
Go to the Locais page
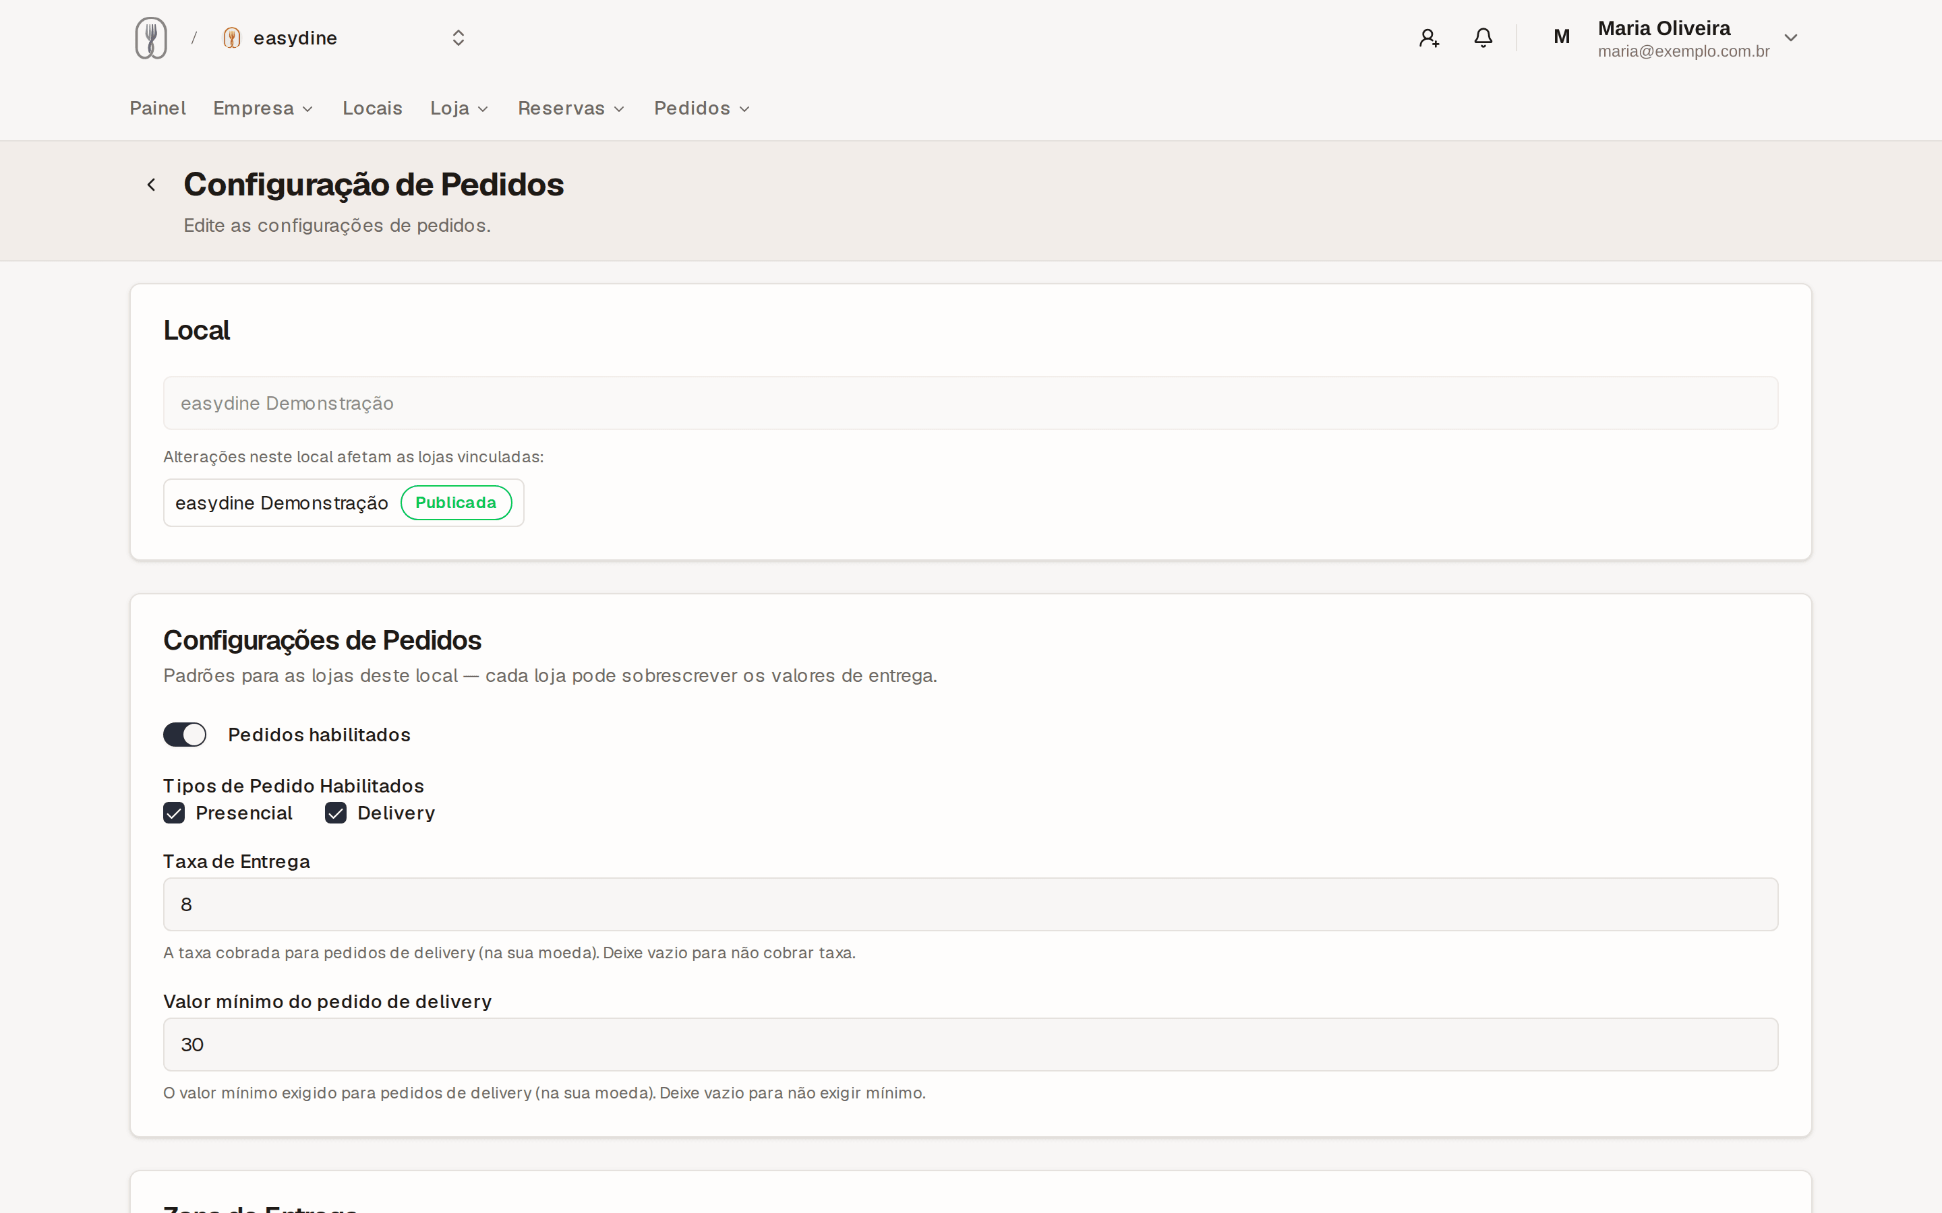coord(372,108)
